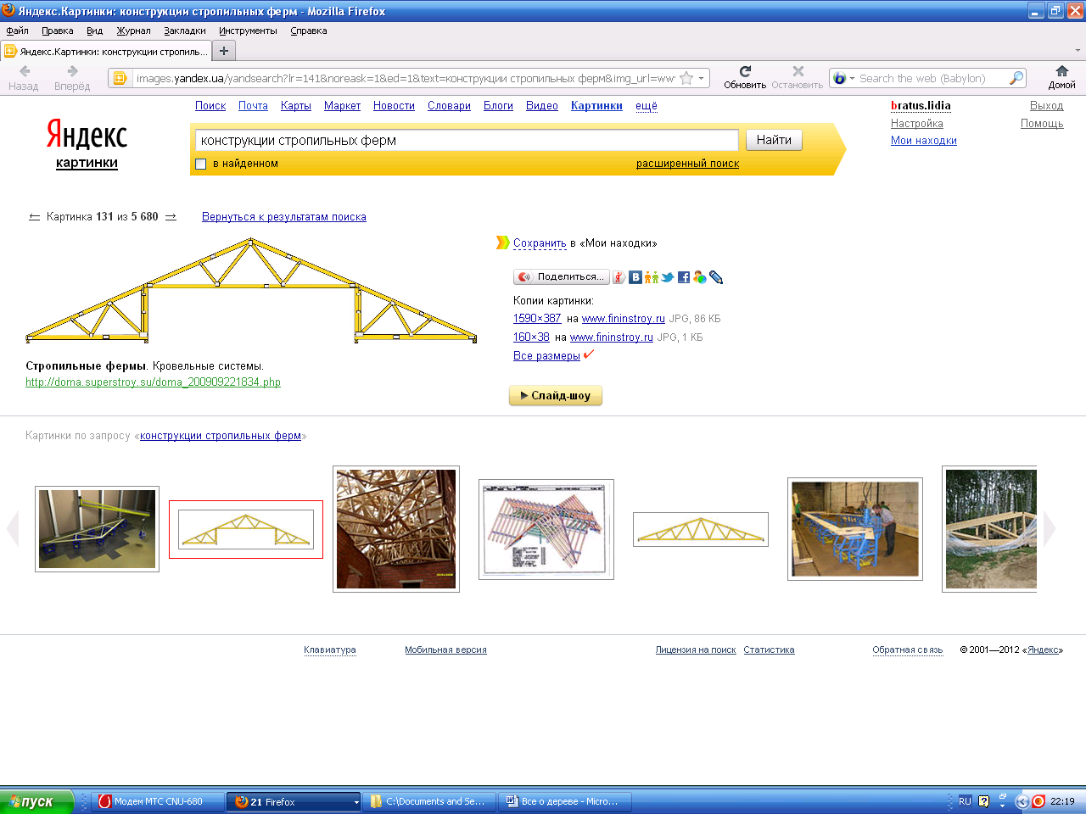Open the Справка menu

308,31
